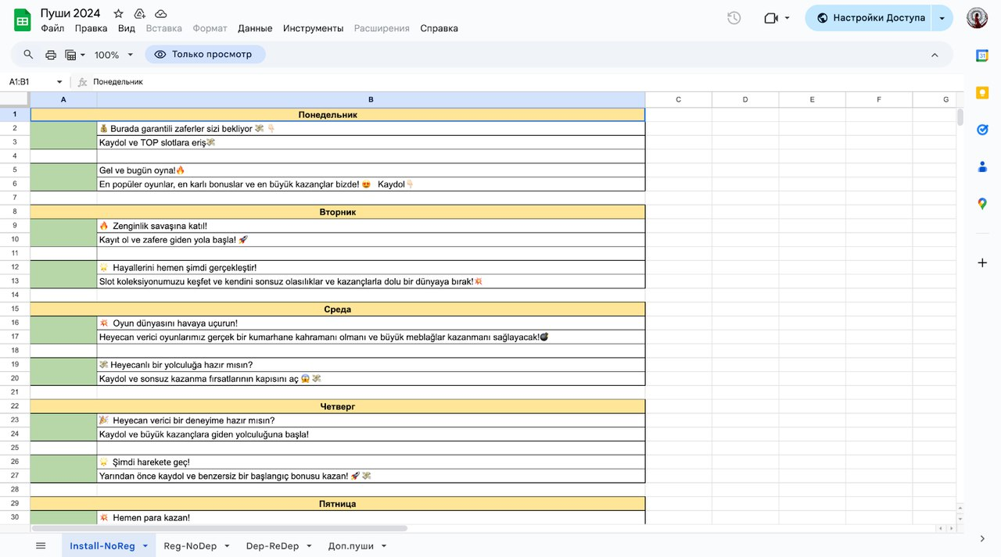Switch to the Reg-NoDep sheet tab

point(190,546)
